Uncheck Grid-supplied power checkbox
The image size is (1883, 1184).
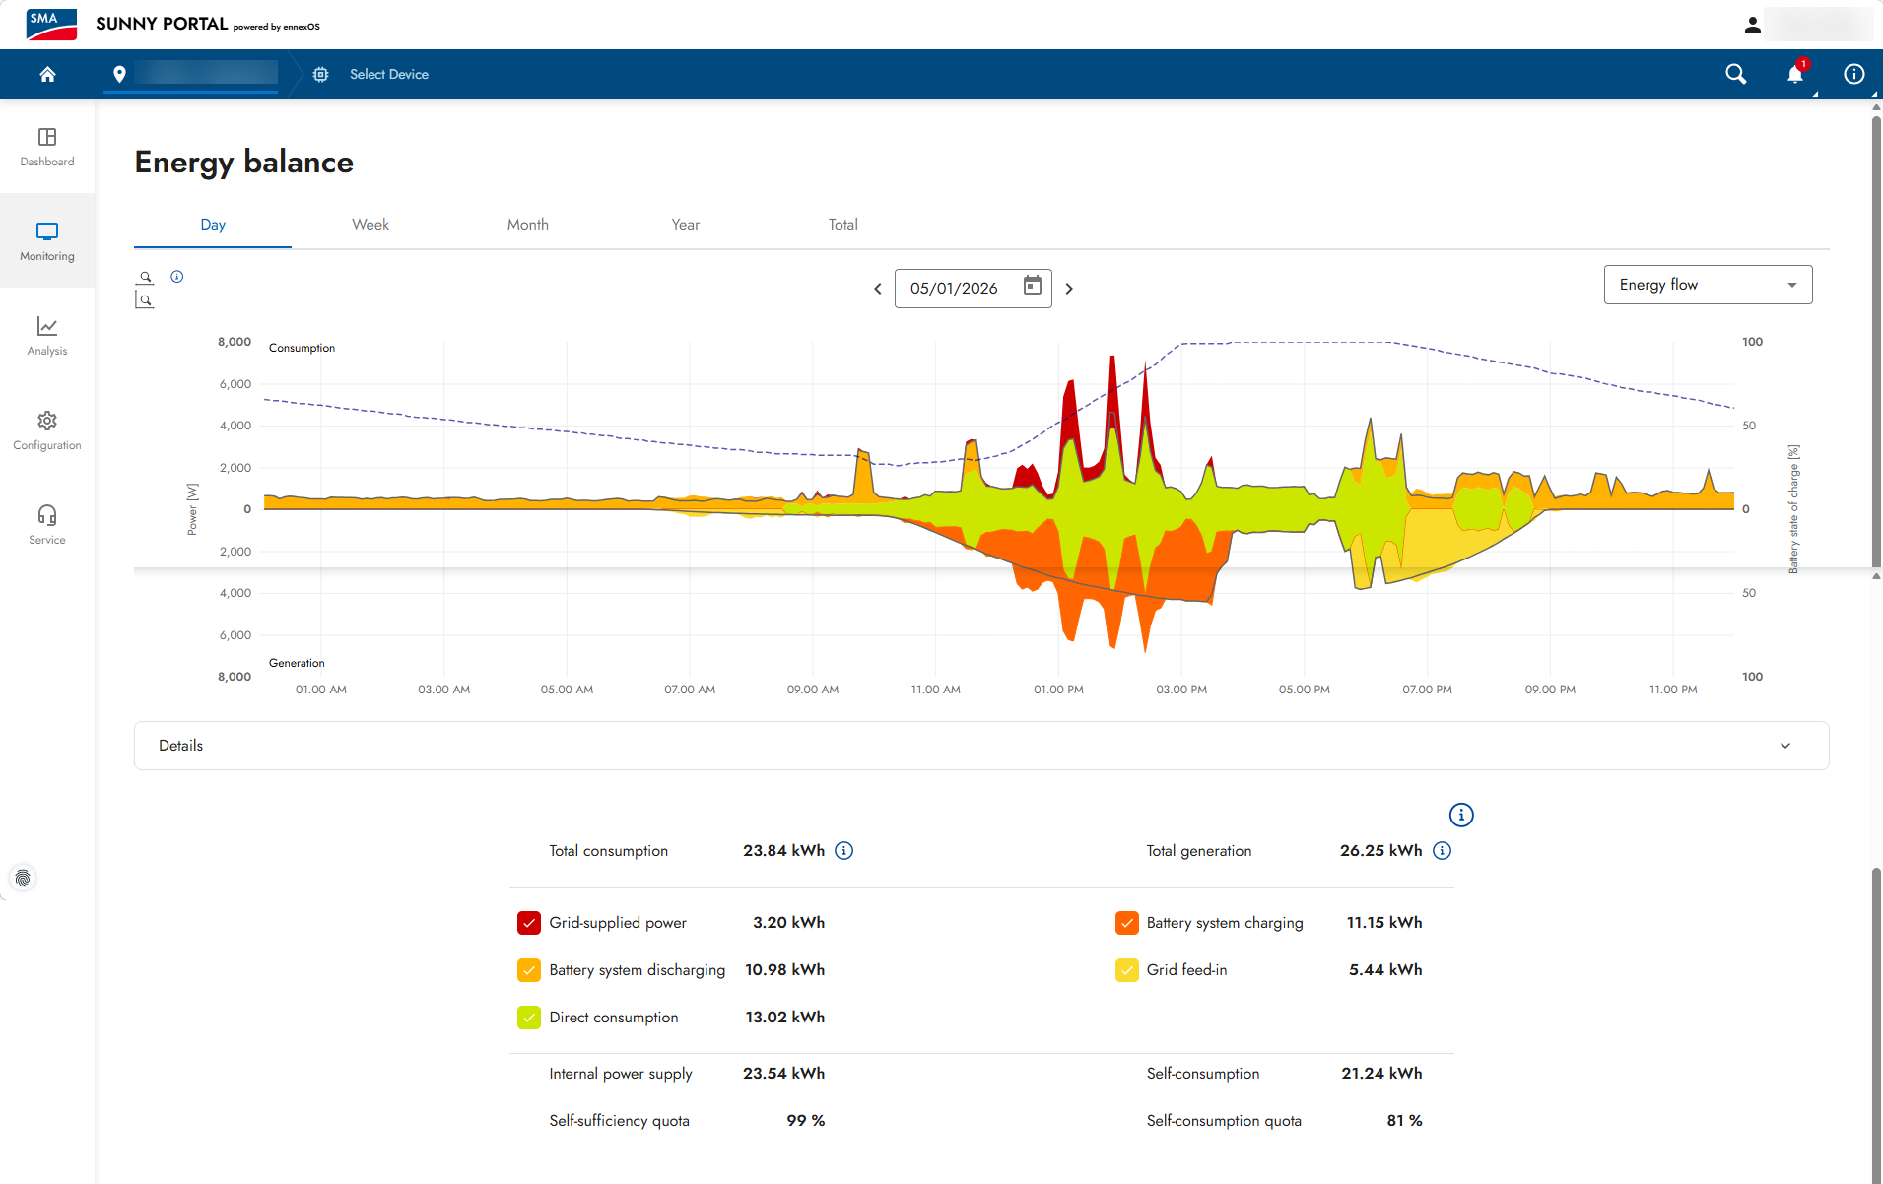point(529,923)
